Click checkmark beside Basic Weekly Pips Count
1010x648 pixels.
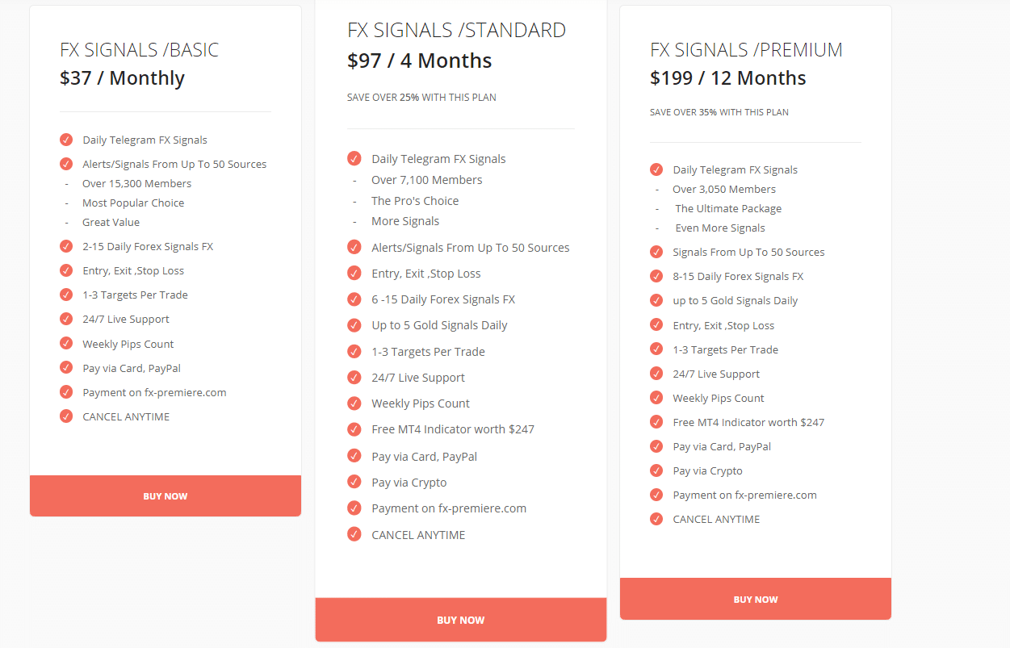coord(66,344)
